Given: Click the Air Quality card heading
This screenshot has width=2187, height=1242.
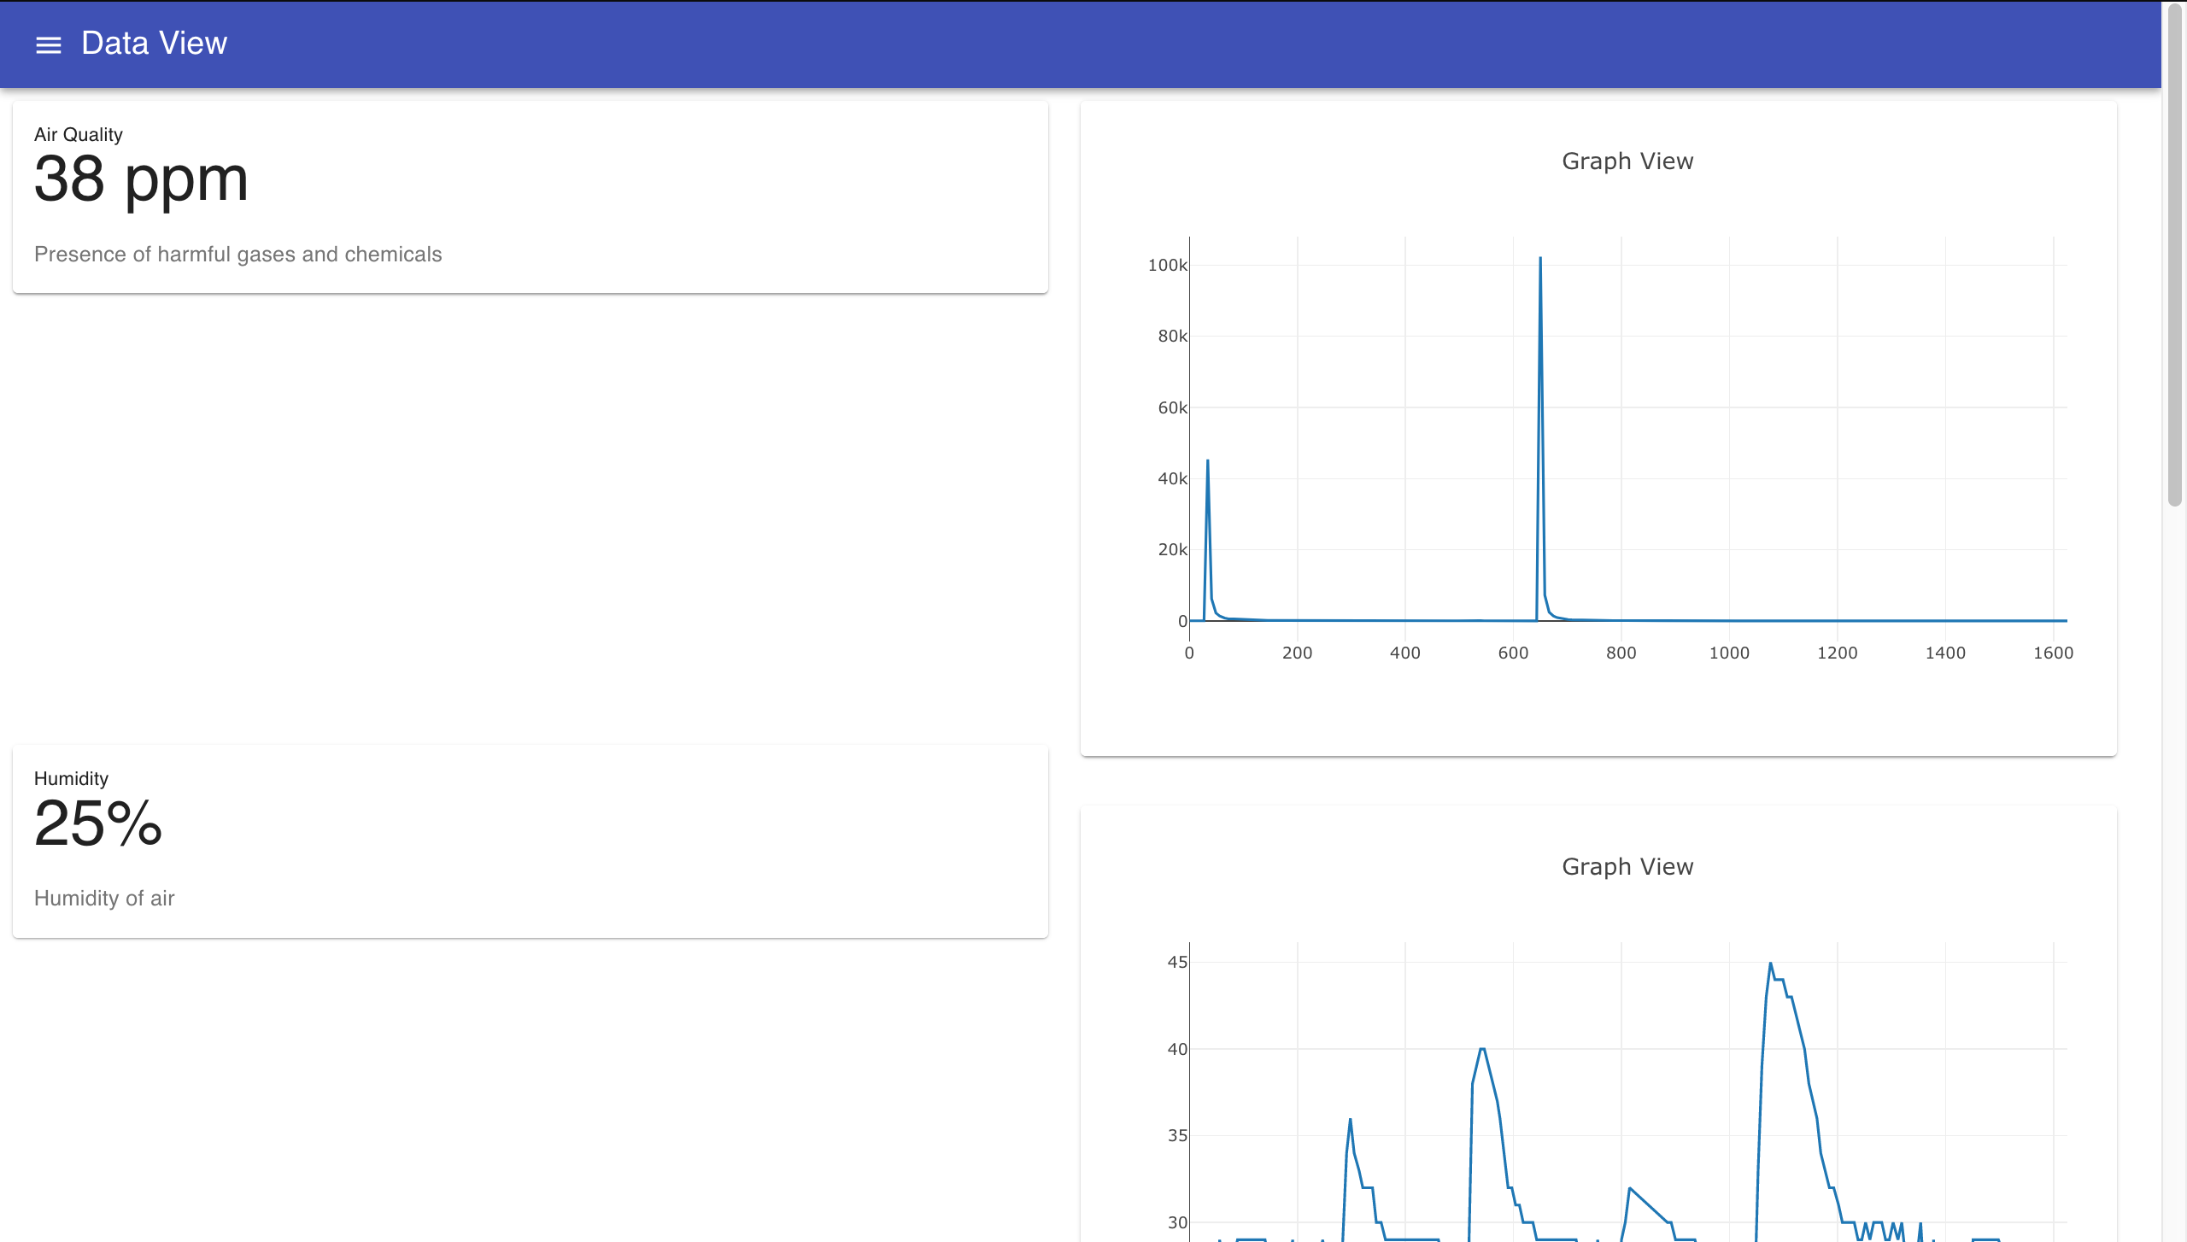Looking at the screenshot, I should [79, 134].
